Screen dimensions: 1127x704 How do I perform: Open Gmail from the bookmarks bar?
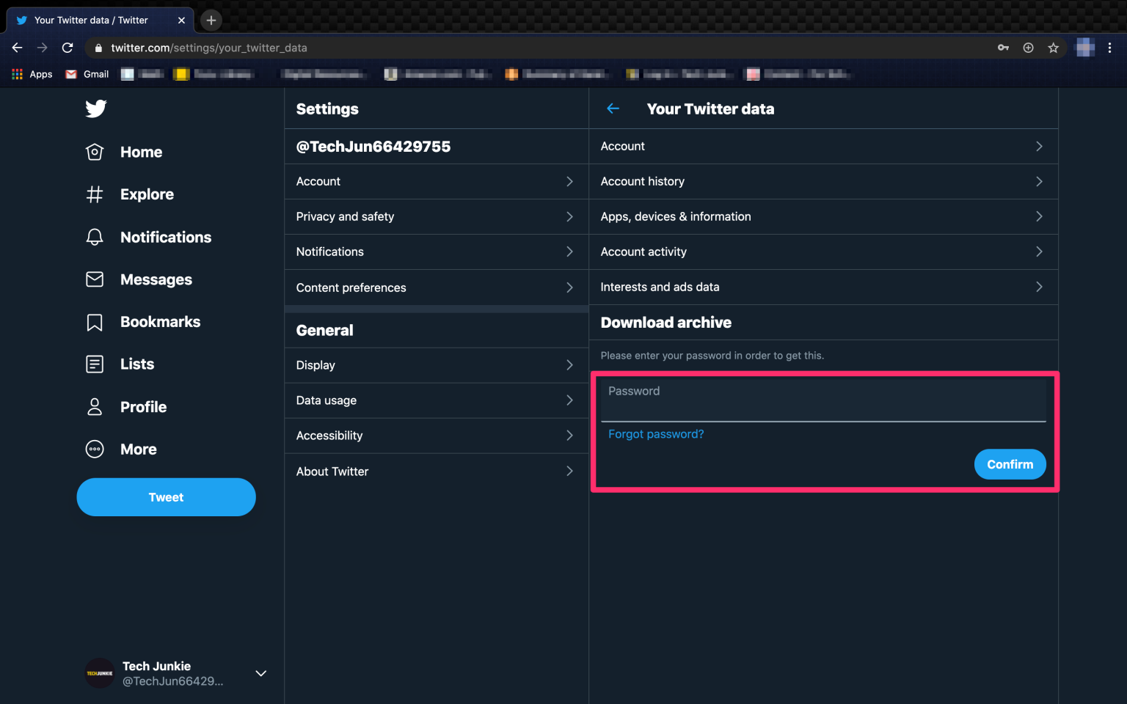pyautogui.click(x=86, y=73)
